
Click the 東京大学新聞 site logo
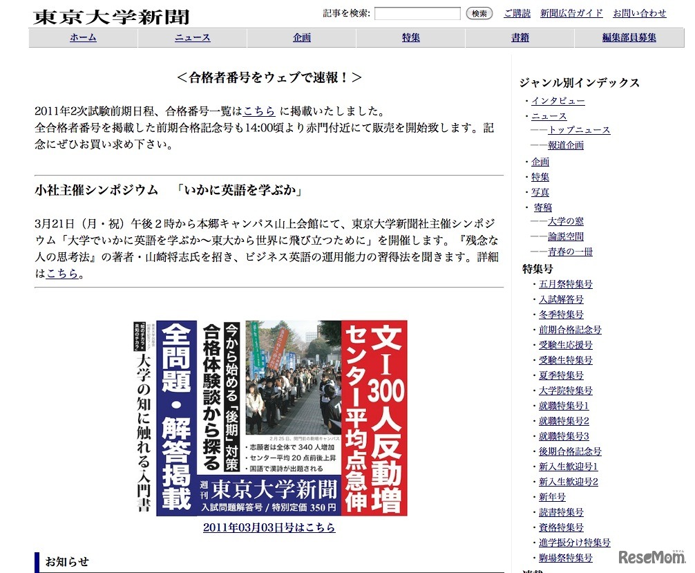coord(111,17)
